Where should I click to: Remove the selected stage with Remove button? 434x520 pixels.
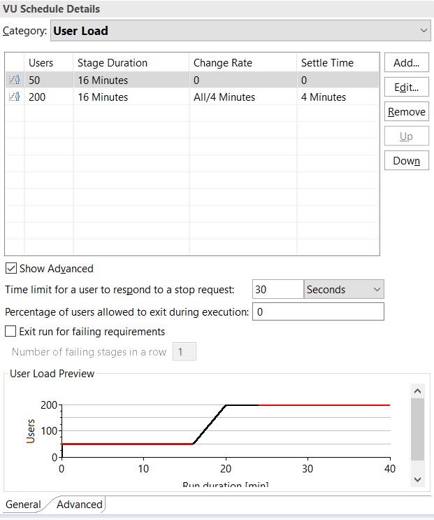pyautogui.click(x=406, y=112)
